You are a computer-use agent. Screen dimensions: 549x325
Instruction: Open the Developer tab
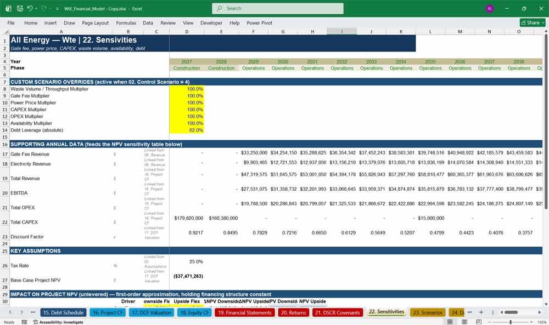pyautogui.click(x=211, y=22)
